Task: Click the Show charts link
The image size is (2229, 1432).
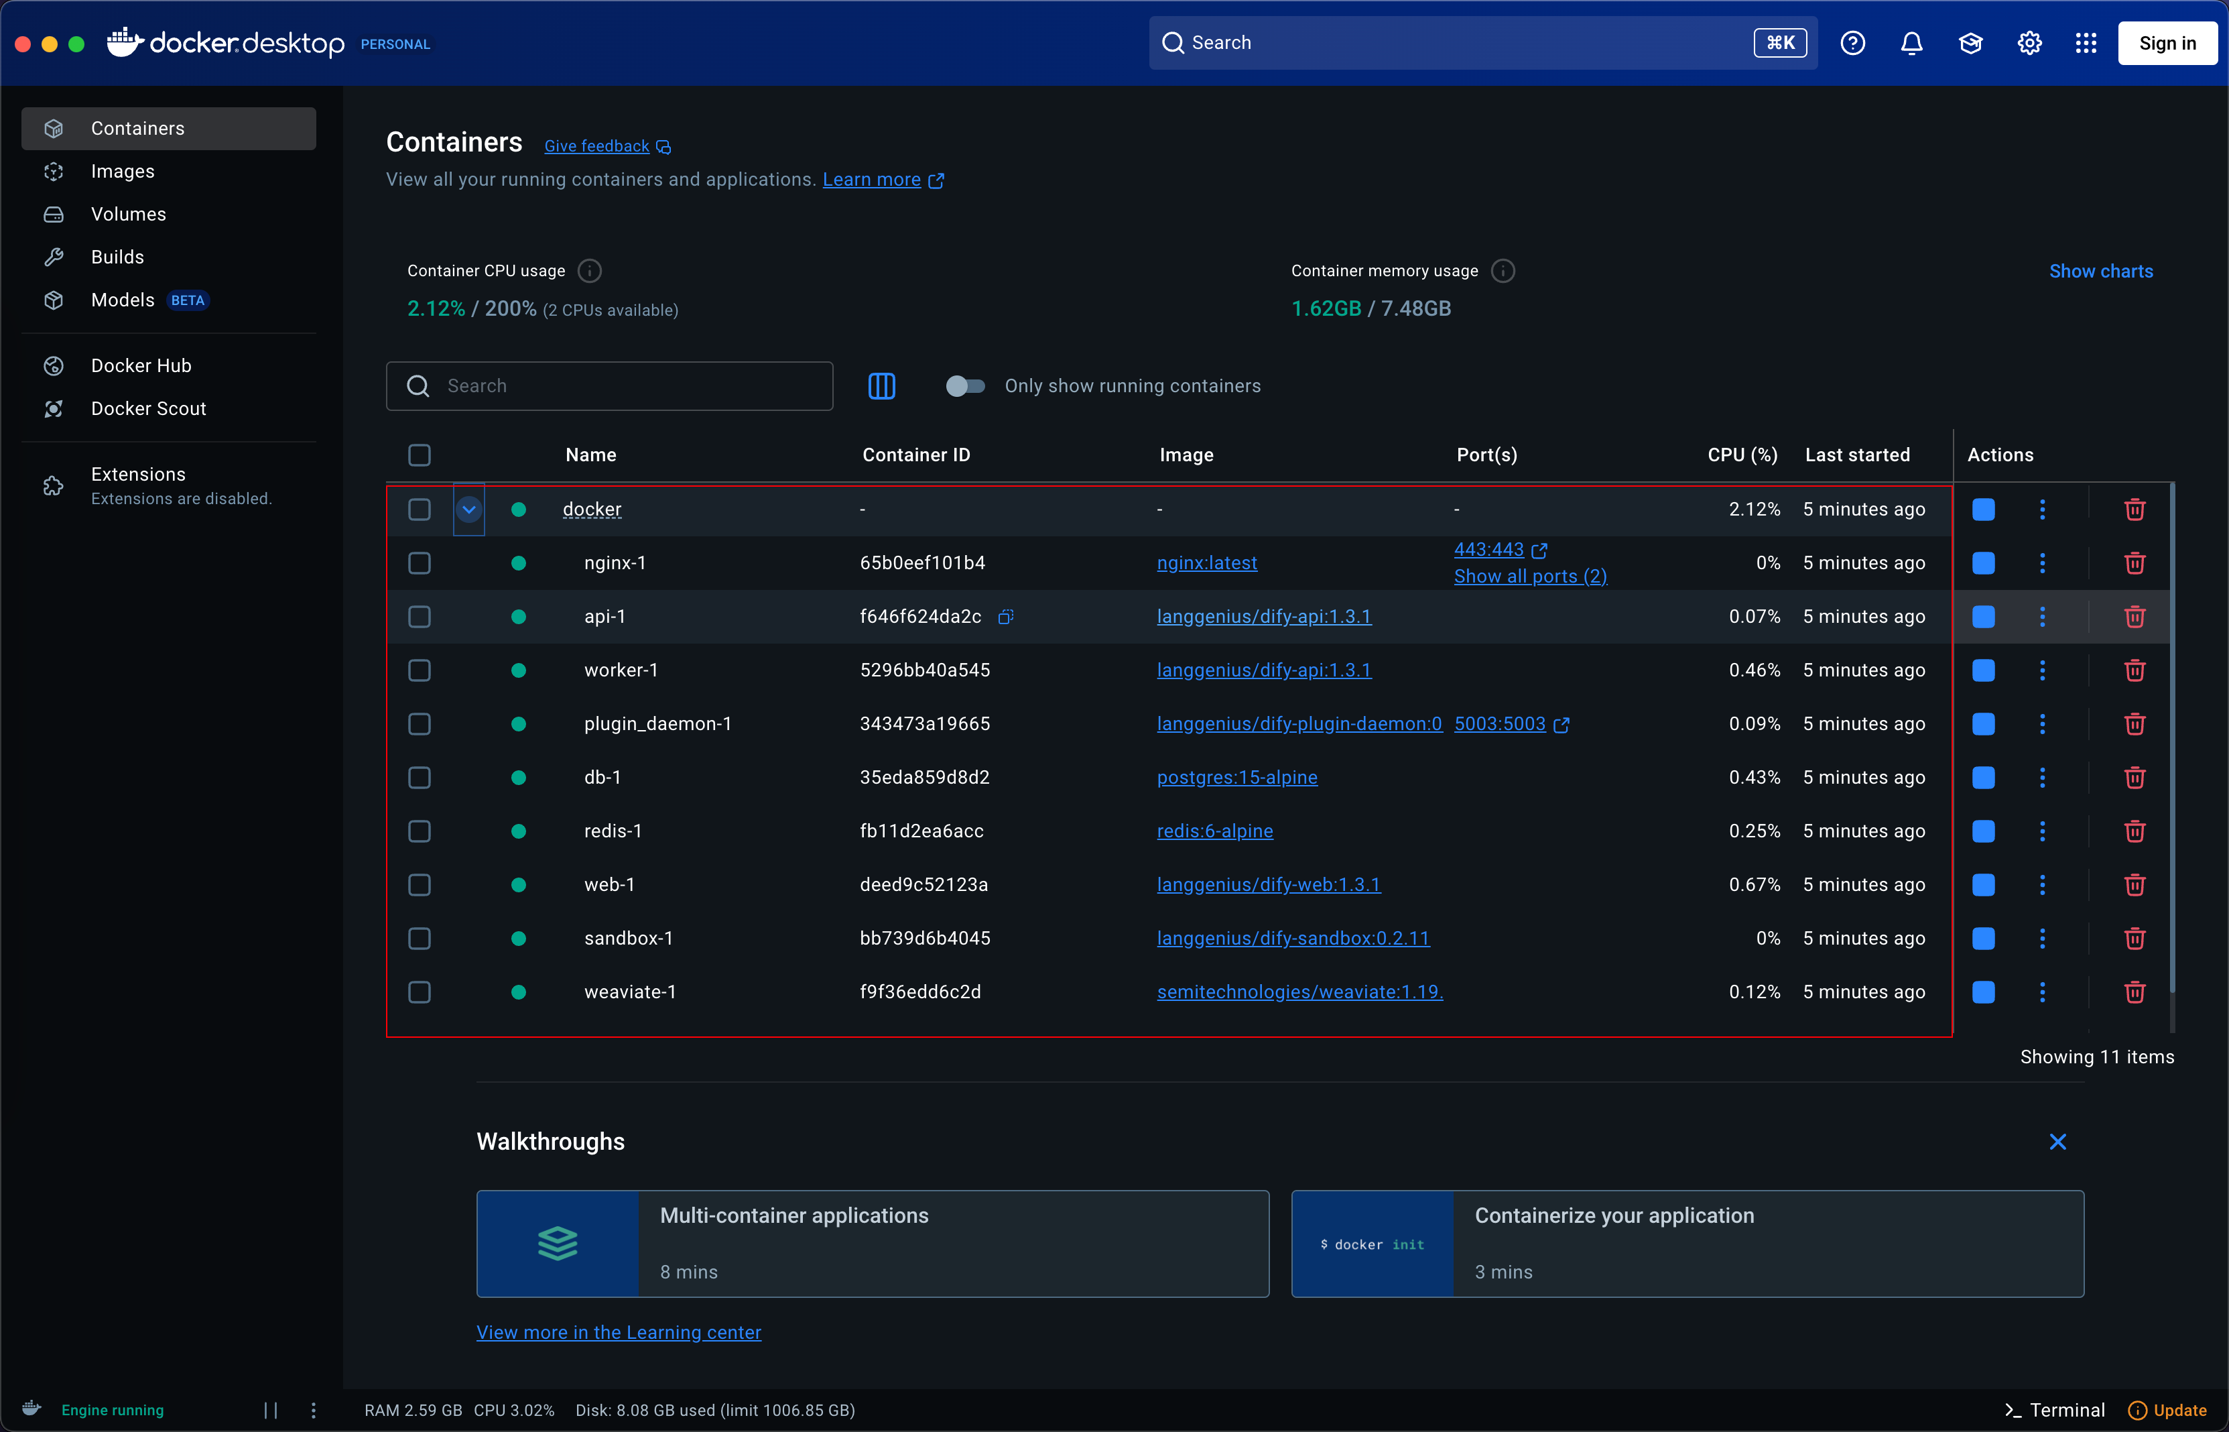Action: pos(2101,272)
